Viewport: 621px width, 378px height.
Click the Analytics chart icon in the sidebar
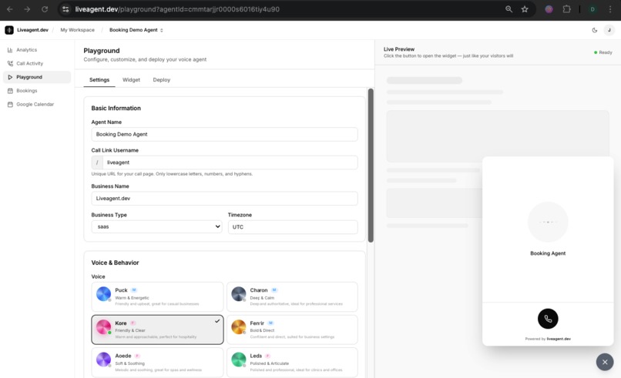click(x=10, y=50)
